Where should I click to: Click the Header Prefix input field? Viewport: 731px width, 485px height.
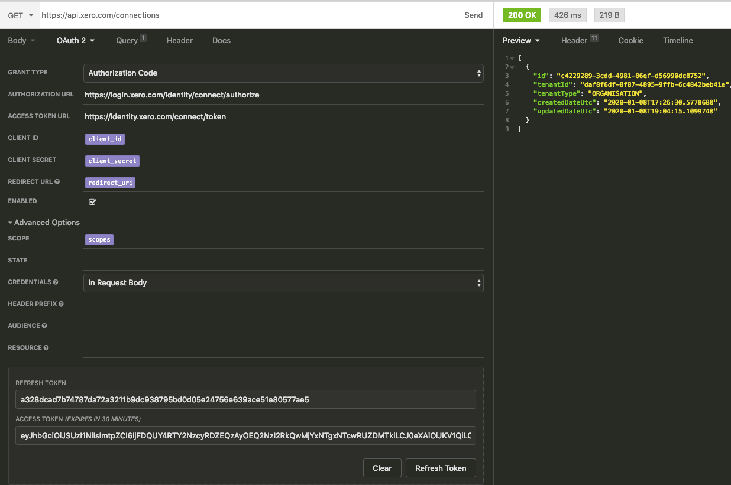[x=283, y=304]
